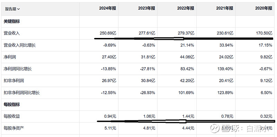Open the 报告期 dropdown chevron
Image resolution: width=277 pixels, height=137 pixels.
click(19, 9)
